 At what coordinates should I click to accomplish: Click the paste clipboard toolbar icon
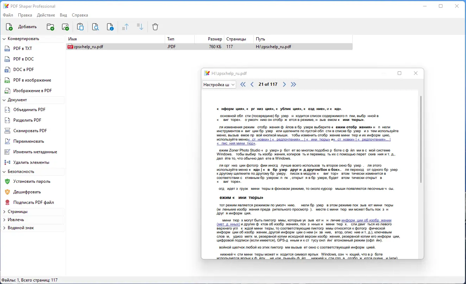click(x=80, y=27)
